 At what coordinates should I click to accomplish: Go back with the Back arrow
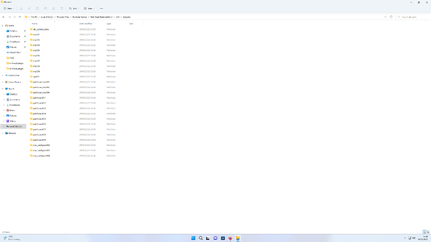(x=4, y=17)
